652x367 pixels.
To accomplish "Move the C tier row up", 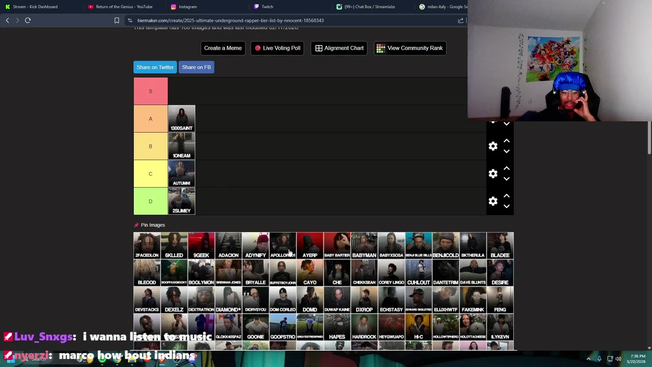I will (506, 169).
